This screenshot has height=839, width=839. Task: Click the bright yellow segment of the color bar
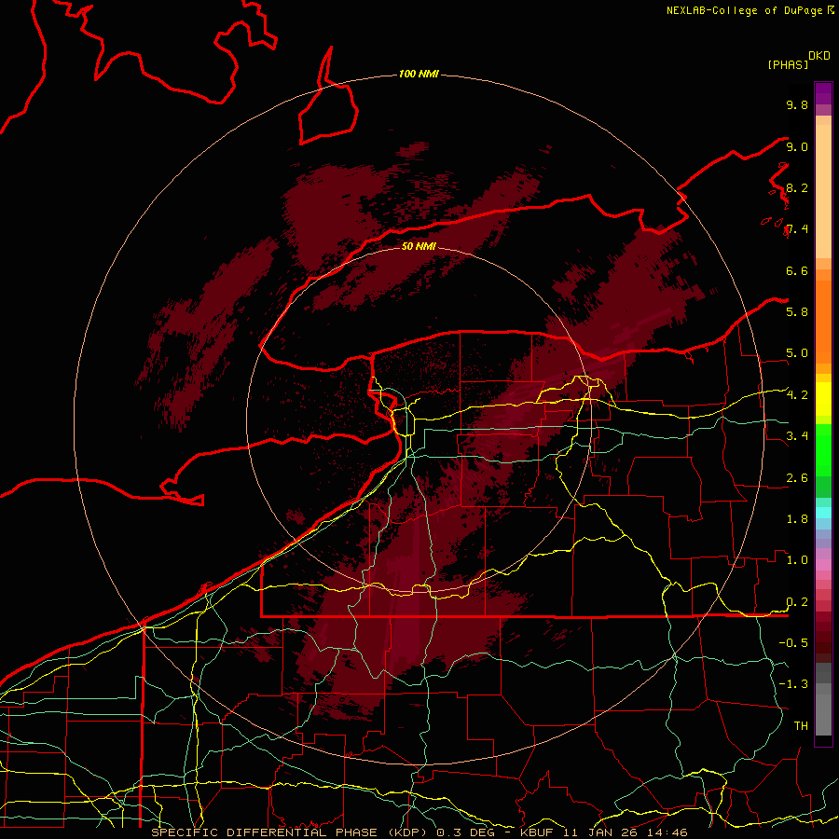[x=823, y=399]
